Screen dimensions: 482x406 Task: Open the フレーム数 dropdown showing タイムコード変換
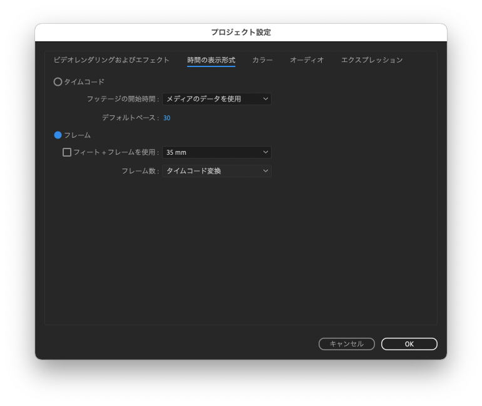coord(216,171)
